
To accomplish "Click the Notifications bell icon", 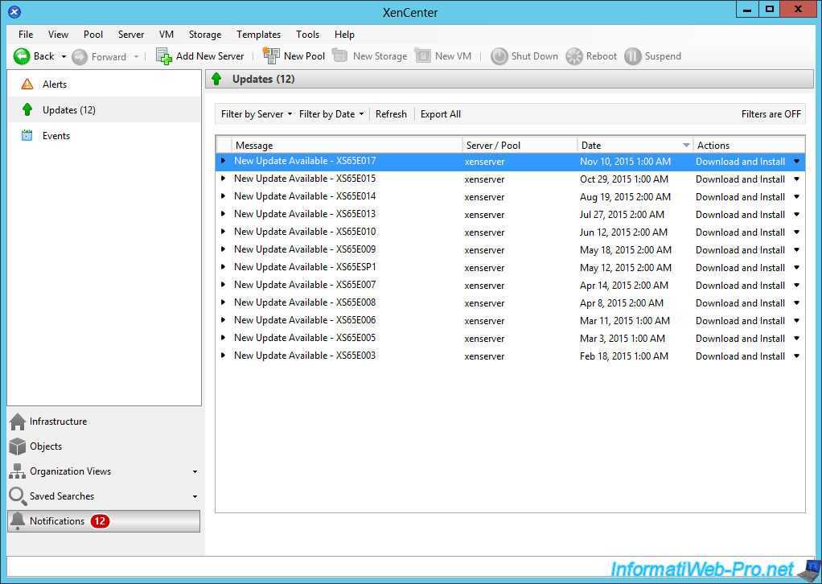I will pos(18,521).
